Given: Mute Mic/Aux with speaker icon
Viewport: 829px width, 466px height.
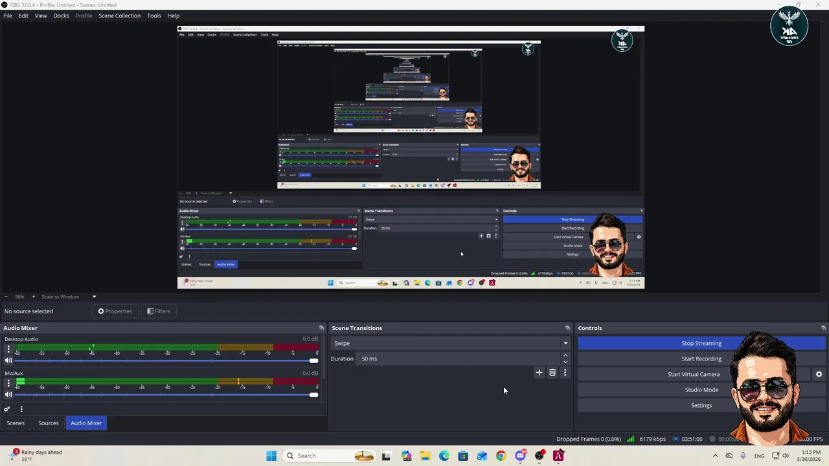Looking at the screenshot, I should point(8,394).
